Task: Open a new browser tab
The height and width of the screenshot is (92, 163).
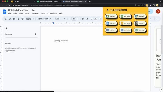Action: [x=90, y=2]
